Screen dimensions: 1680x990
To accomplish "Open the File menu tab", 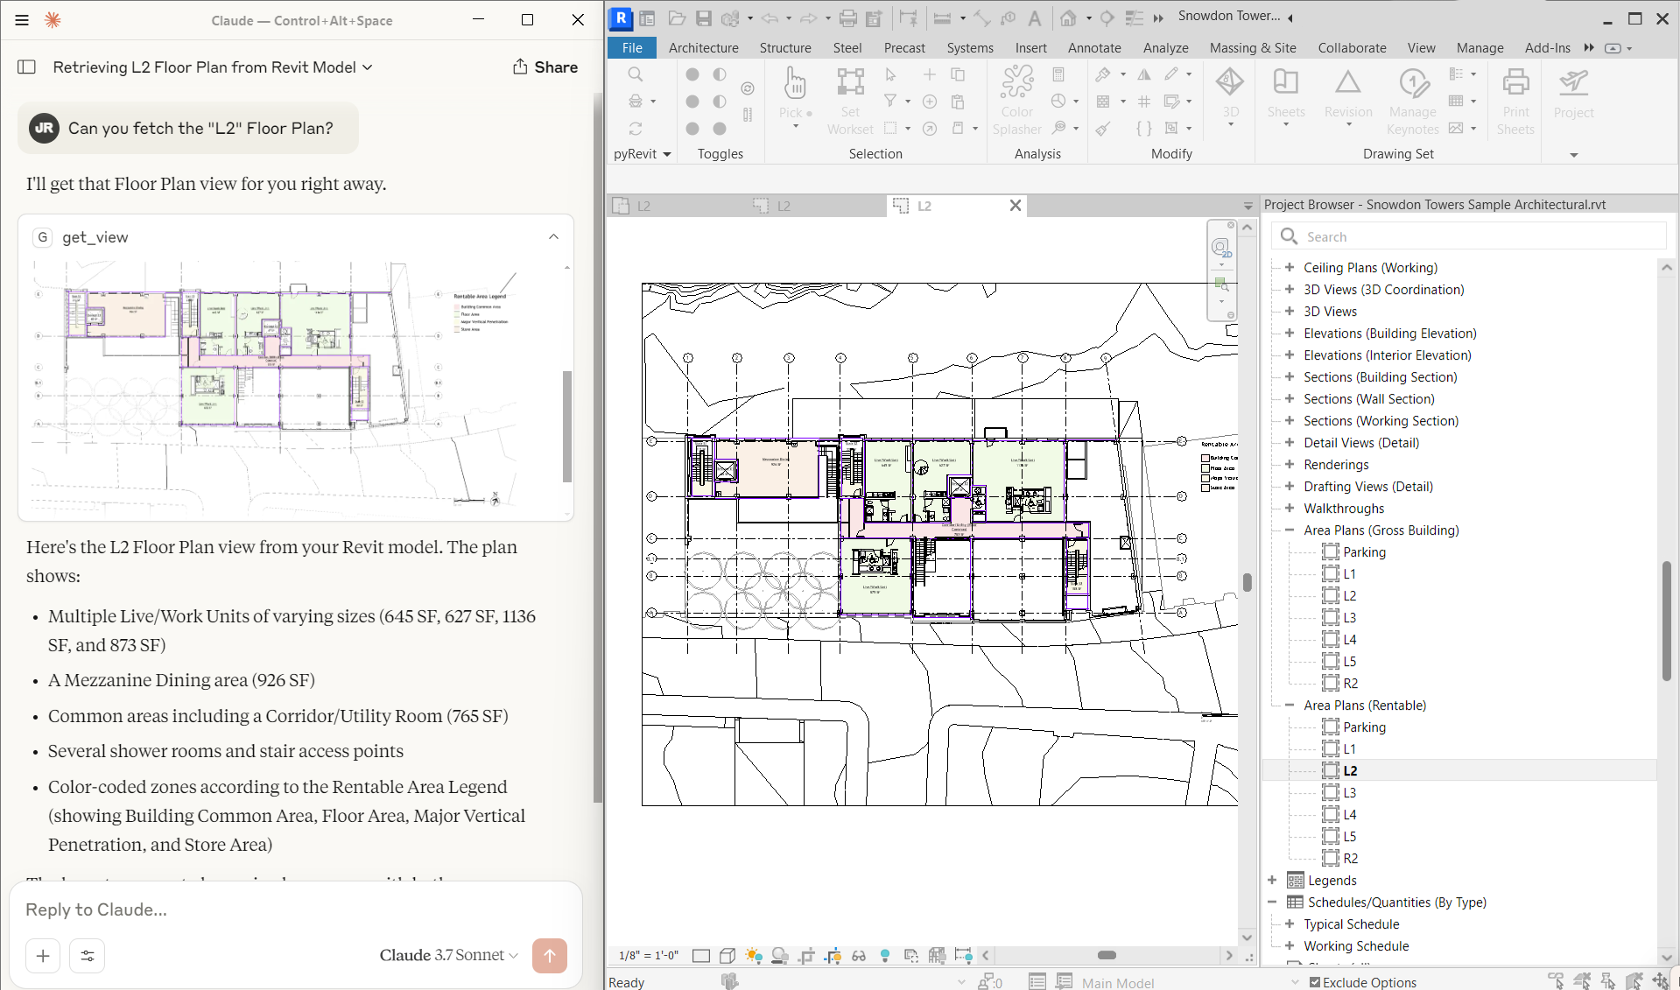I will pyautogui.click(x=632, y=48).
